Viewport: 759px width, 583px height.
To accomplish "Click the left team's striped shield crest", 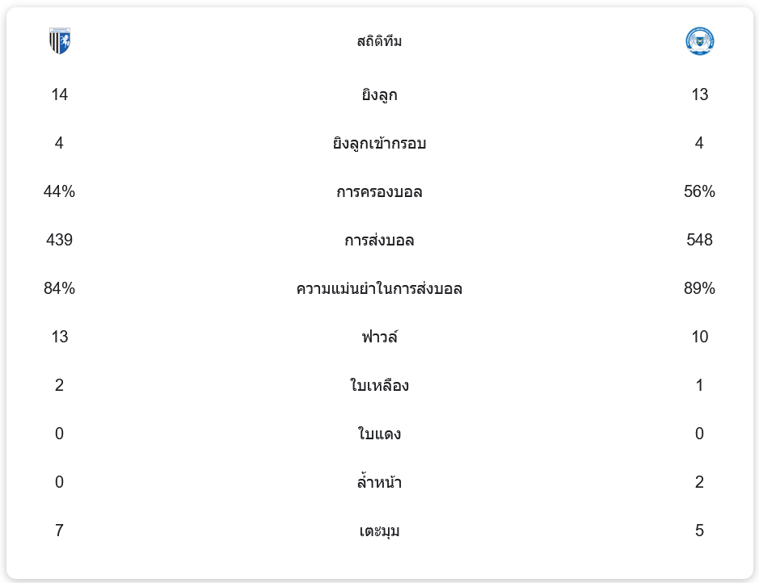I will [60, 41].
